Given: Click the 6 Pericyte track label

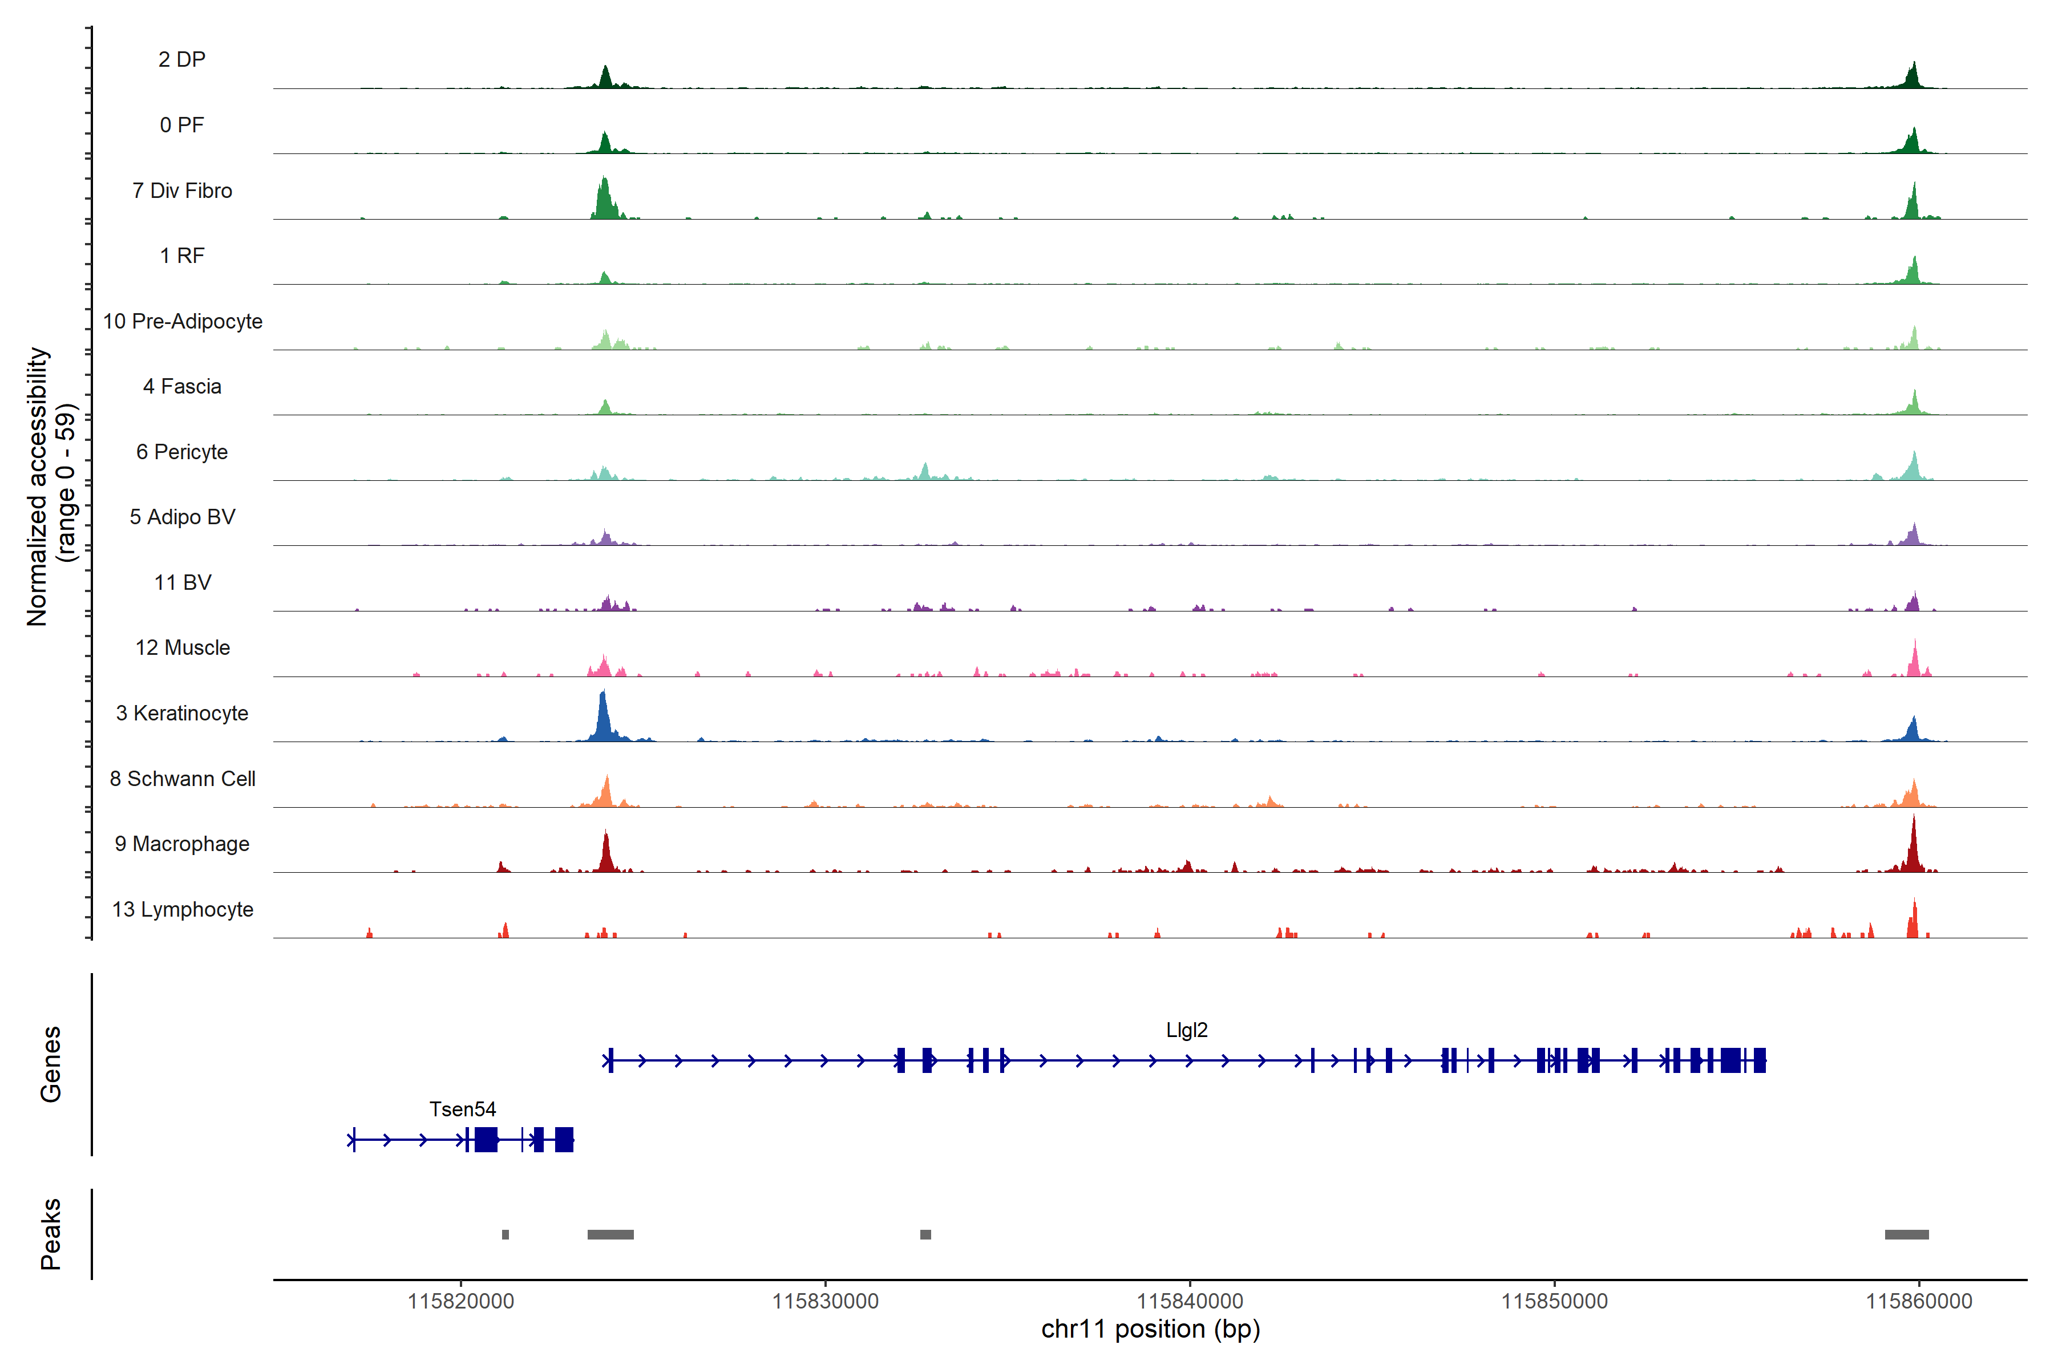Looking at the screenshot, I should [x=181, y=452].
